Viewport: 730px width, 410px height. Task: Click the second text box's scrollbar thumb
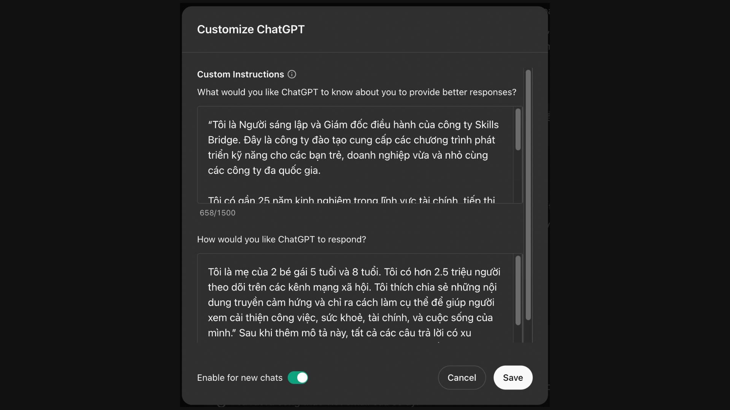518,290
